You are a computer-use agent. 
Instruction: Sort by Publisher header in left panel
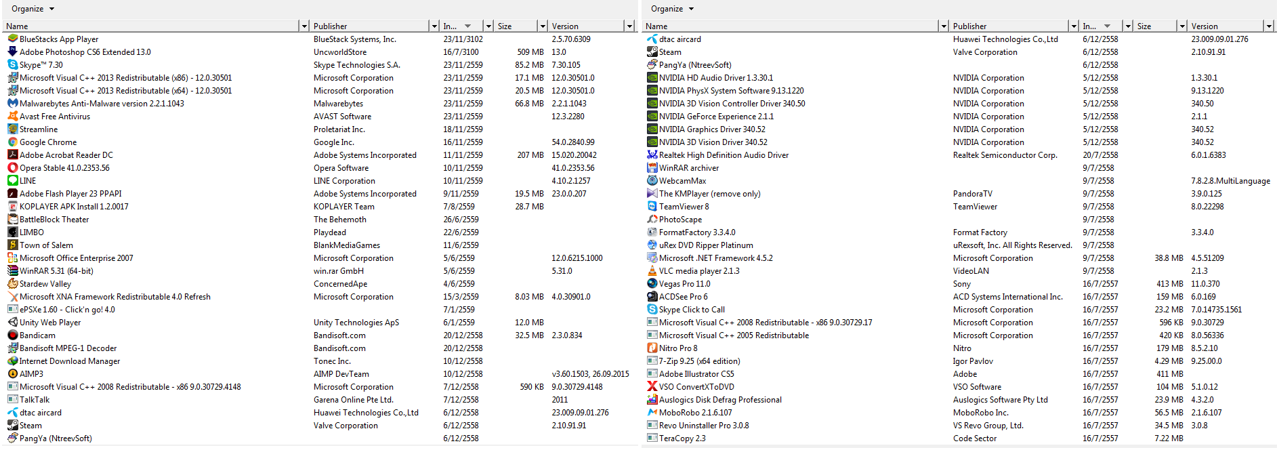370,26
